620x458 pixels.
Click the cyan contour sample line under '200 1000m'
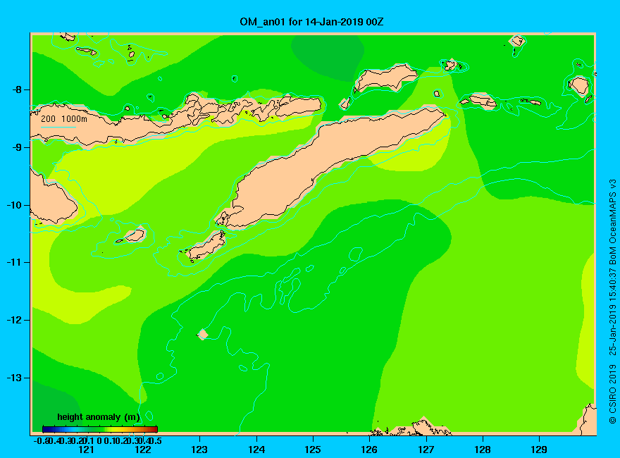tap(58, 127)
